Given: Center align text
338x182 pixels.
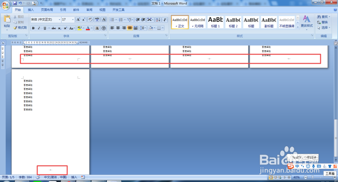Looking at the screenshot, I should (x=118, y=28).
